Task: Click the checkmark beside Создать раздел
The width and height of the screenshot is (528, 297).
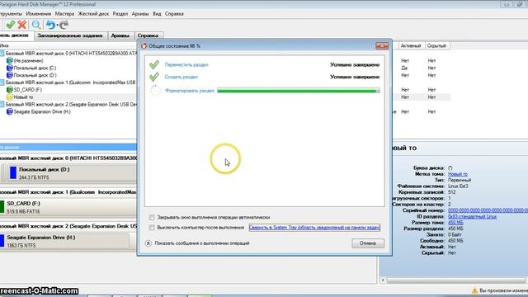Action: 154,77
